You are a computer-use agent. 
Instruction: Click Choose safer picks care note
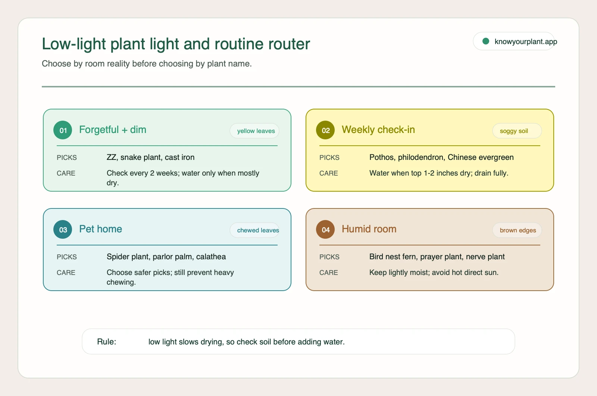170,277
